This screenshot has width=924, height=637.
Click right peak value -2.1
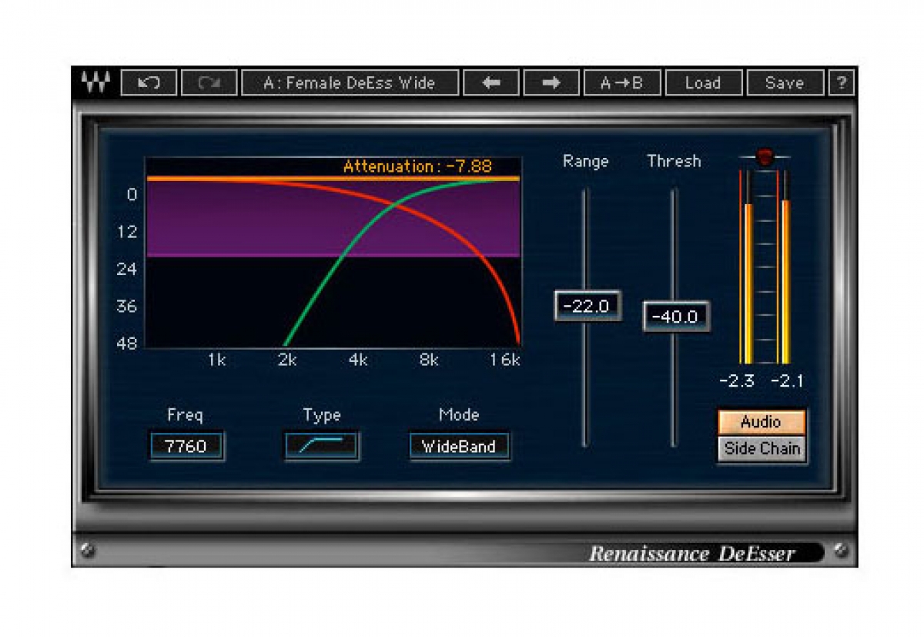tap(787, 381)
